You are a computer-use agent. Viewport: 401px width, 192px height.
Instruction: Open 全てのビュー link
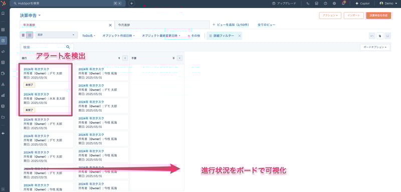[x=267, y=24]
